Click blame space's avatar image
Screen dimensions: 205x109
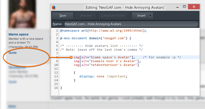click(22, 14)
